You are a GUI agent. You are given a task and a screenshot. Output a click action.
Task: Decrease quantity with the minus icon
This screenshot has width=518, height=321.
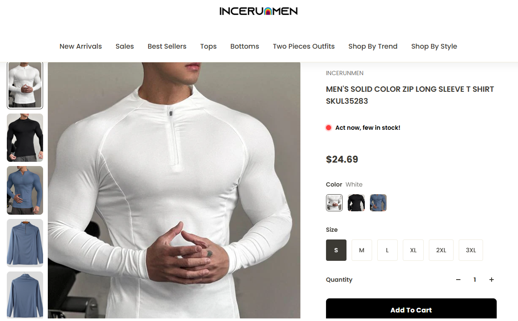458,280
